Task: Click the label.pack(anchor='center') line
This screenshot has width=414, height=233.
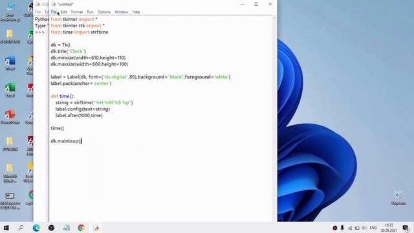Action: point(81,83)
